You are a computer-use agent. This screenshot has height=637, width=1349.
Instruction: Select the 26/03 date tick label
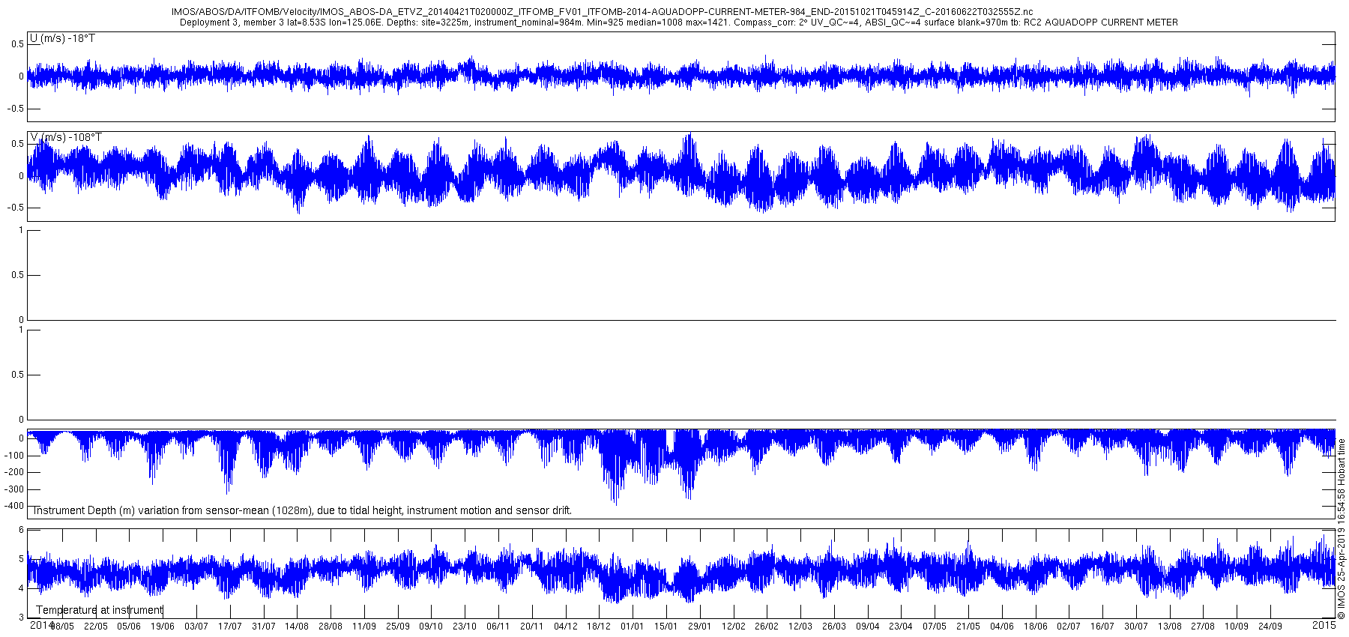pos(834,627)
